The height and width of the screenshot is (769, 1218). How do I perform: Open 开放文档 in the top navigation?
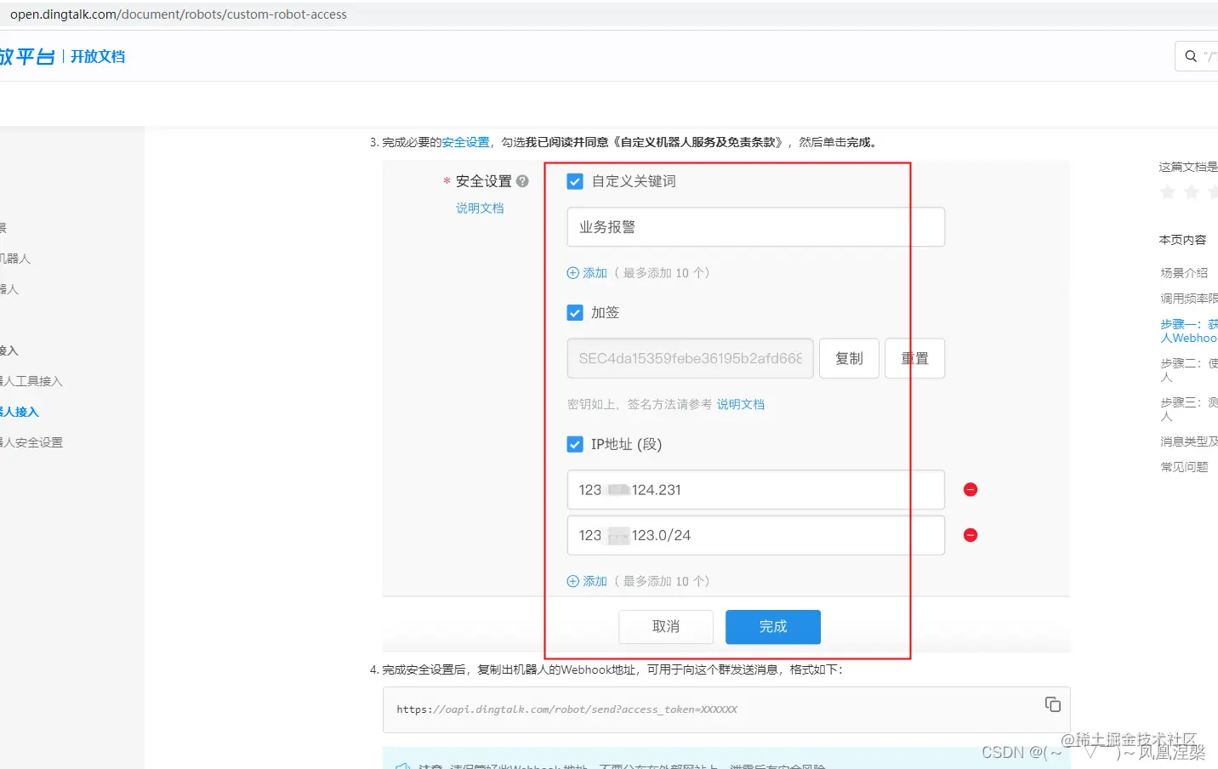click(98, 55)
